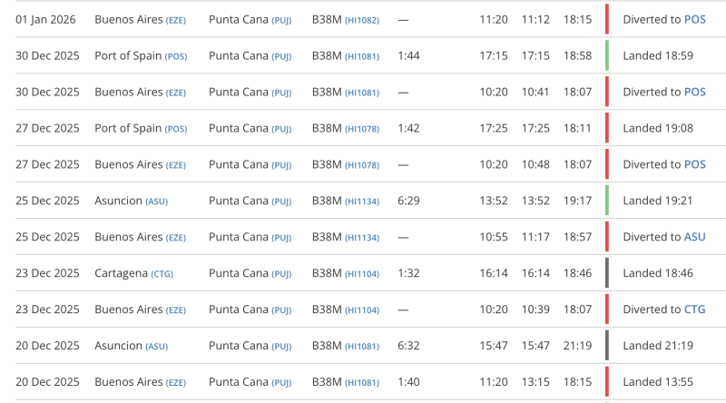
Task: Click the 01 Jan 2026 date cell
Action: tap(45, 19)
